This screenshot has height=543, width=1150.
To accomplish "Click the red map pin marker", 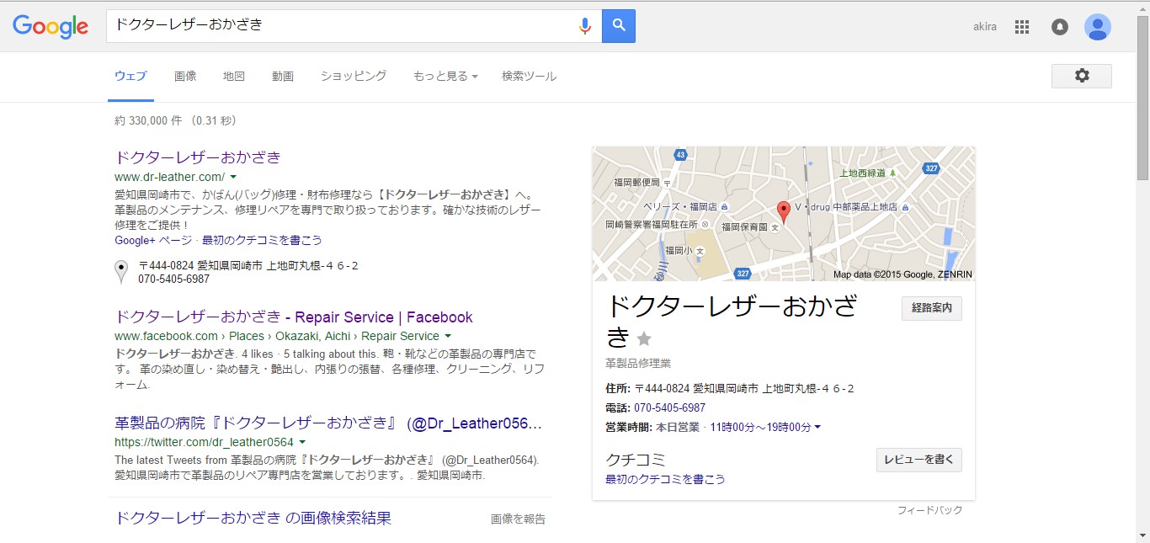I will click(784, 213).
